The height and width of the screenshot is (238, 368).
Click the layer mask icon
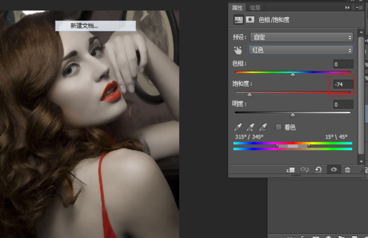250,20
